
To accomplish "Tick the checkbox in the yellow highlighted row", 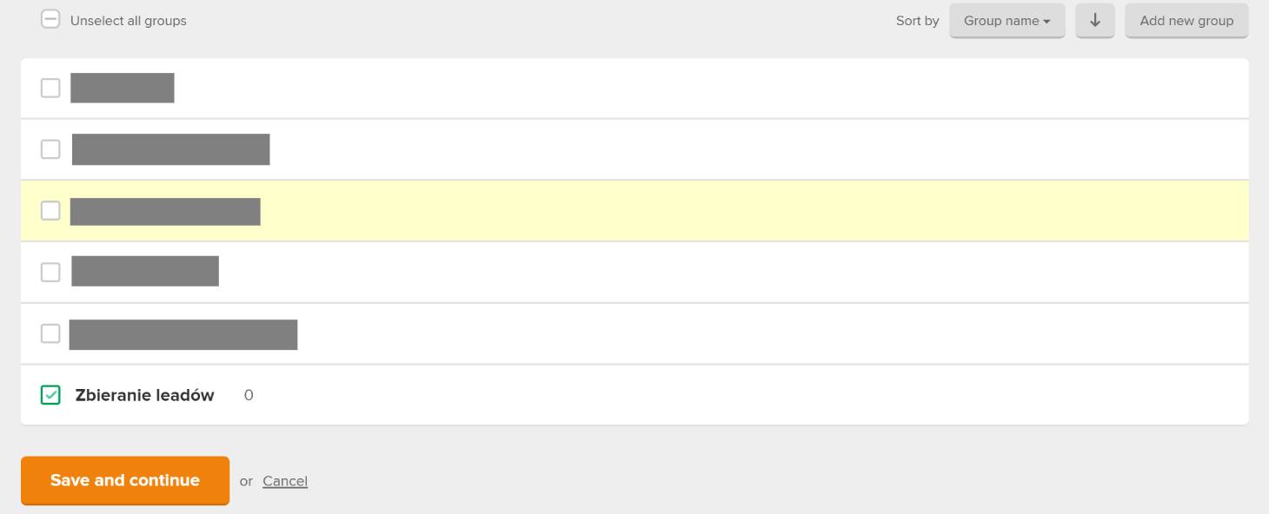I will tap(50, 210).
